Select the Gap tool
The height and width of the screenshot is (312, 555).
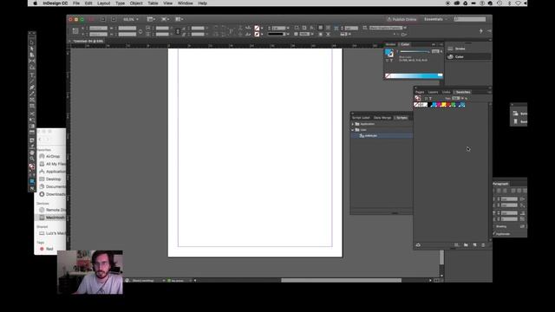click(32, 61)
